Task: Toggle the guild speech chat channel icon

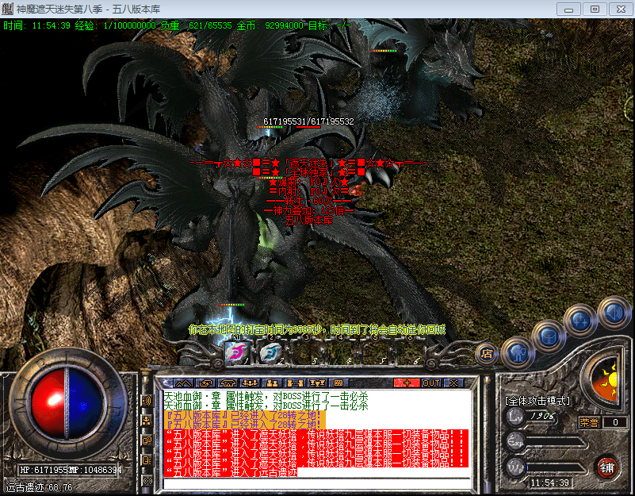Action: click(147, 460)
